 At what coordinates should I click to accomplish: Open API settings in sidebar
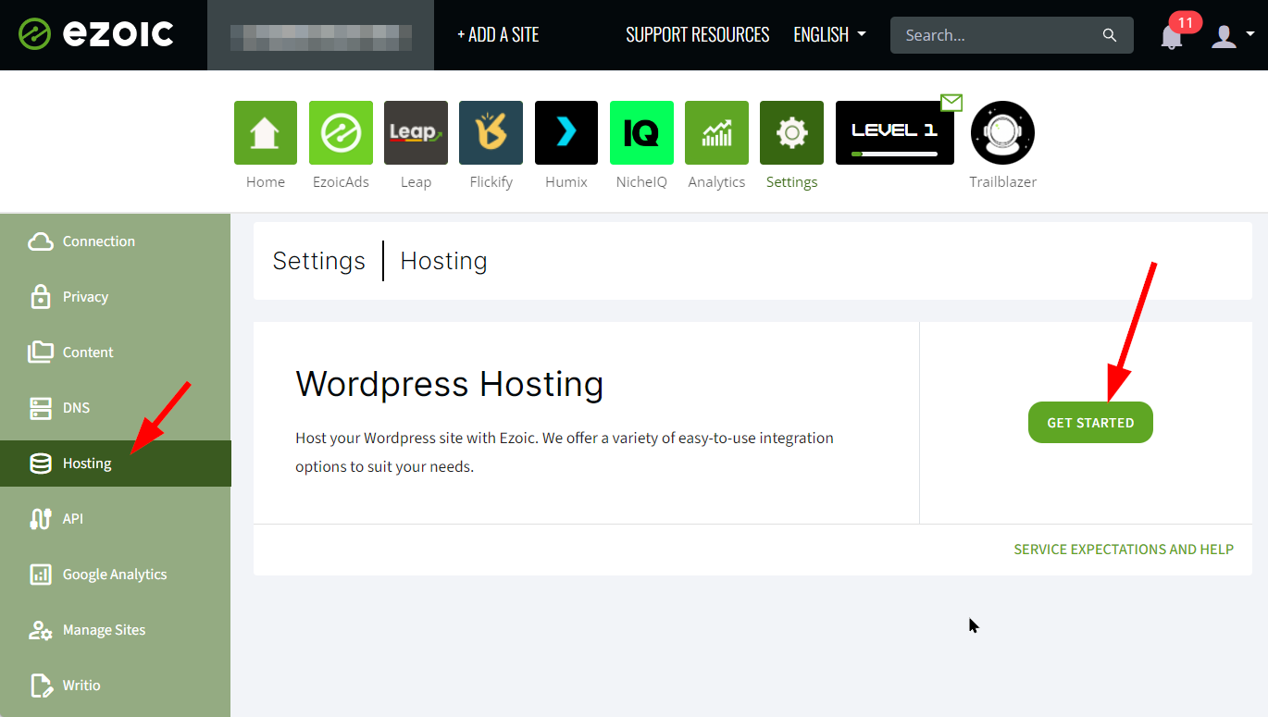tap(116, 519)
